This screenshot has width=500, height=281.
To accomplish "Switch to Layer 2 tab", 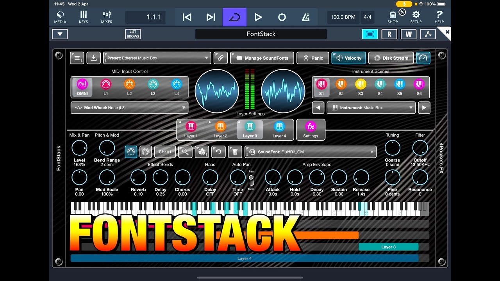I will [x=220, y=130].
